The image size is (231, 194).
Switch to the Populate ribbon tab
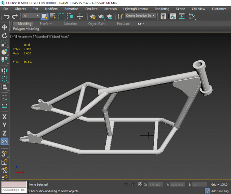coord(123,24)
